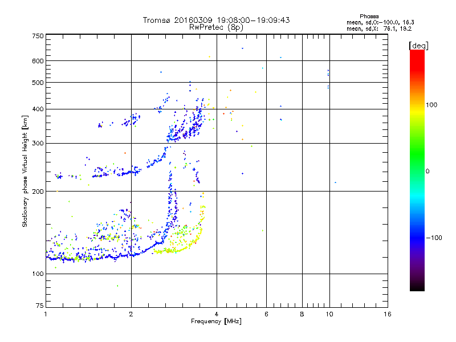Click the 'Phases' heading above the statistics
The image size is (456, 342).
coord(369,17)
